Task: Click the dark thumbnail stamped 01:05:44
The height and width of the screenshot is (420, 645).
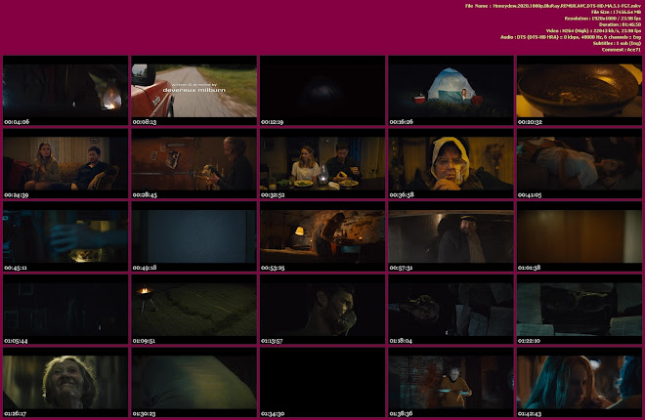Action: (x=65, y=310)
